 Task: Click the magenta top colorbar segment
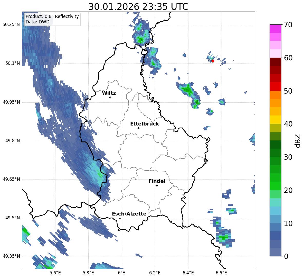point(275,29)
